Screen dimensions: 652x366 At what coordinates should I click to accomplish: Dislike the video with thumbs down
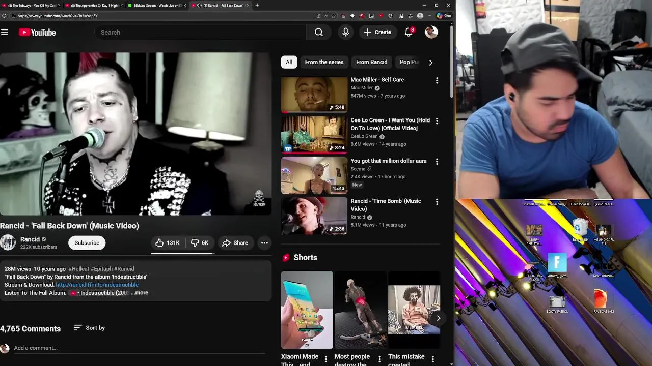coord(200,243)
